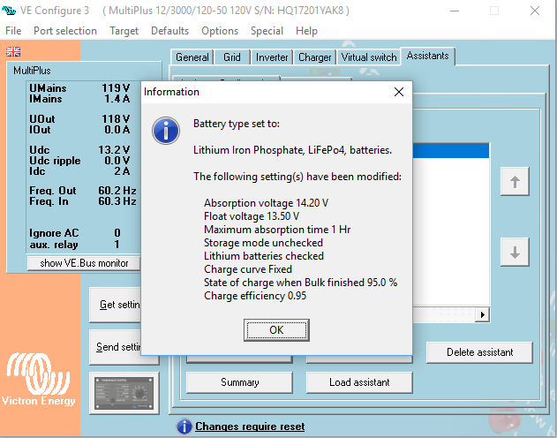Click the 'Storage mode unchecked' line

(x=263, y=243)
